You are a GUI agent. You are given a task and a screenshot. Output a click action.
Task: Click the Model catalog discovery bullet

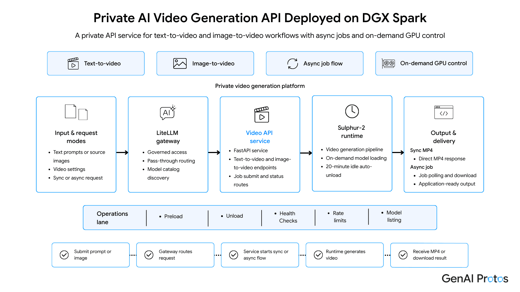point(163,173)
